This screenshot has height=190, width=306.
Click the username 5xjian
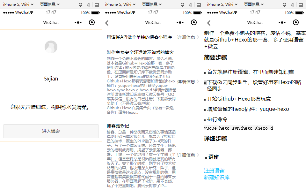tap(51, 79)
